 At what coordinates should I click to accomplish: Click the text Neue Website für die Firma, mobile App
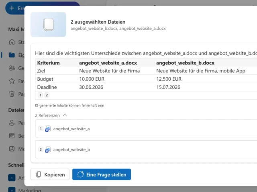201,71
